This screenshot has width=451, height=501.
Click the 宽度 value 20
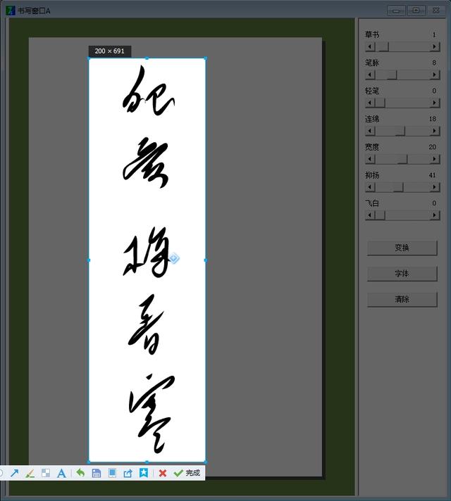(433, 147)
